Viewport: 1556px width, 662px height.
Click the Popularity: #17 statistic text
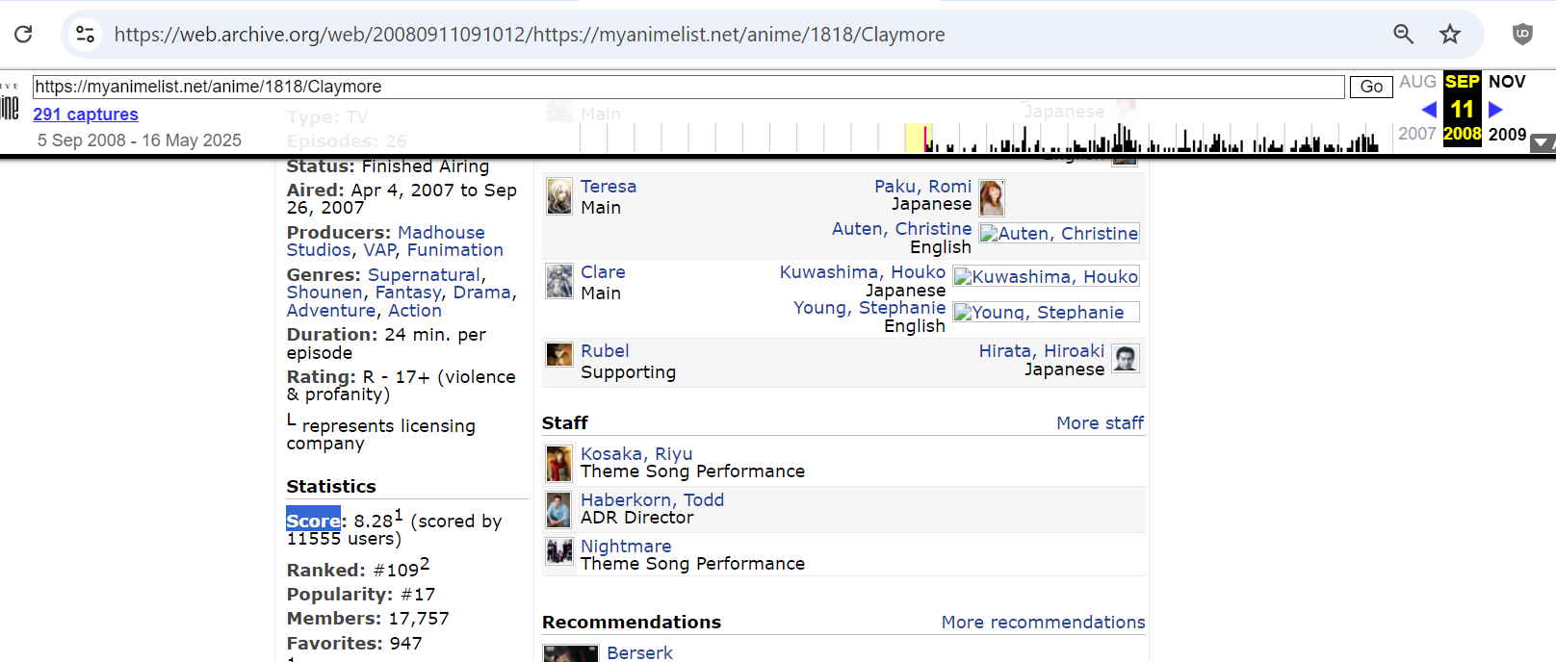[361, 595]
